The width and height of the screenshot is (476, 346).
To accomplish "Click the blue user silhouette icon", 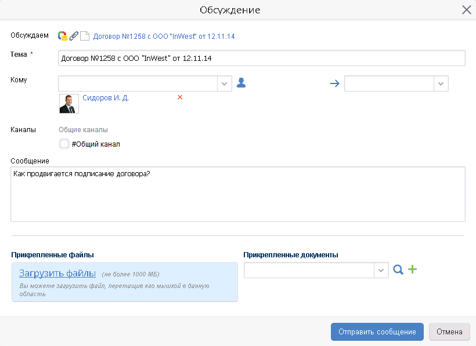I will click(241, 83).
